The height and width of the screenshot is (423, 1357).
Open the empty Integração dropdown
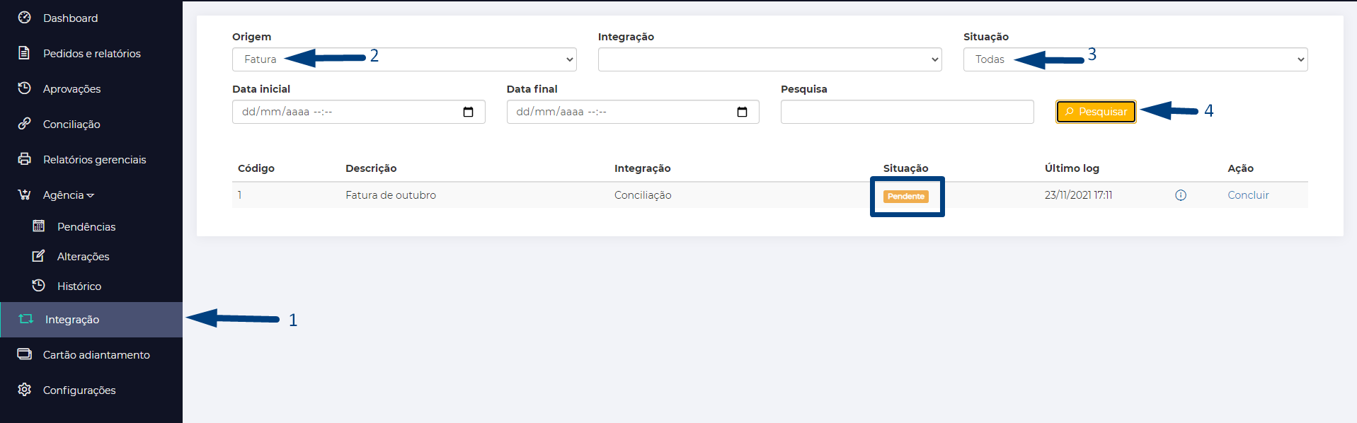click(x=769, y=59)
